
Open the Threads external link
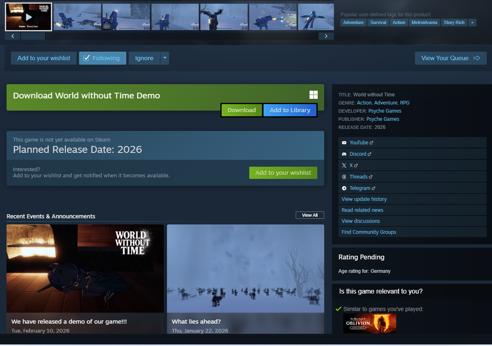pos(413,177)
